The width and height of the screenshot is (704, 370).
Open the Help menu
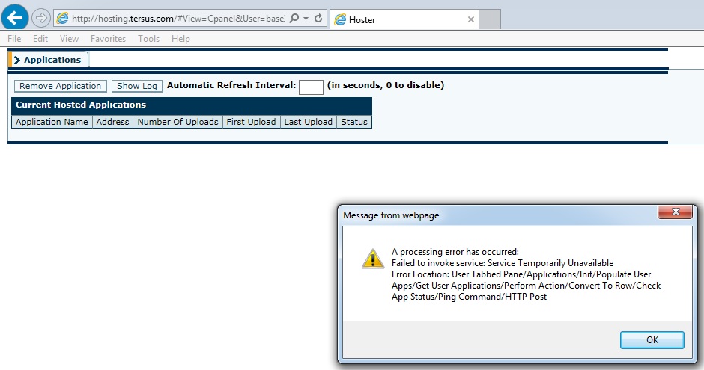click(180, 39)
